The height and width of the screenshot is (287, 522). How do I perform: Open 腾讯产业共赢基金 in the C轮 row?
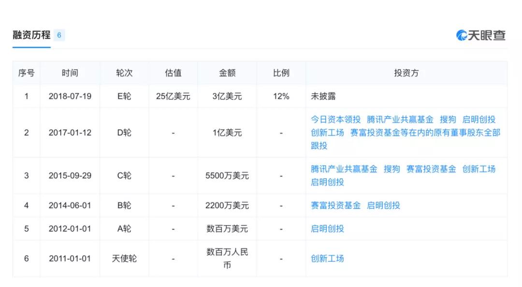(x=344, y=169)
